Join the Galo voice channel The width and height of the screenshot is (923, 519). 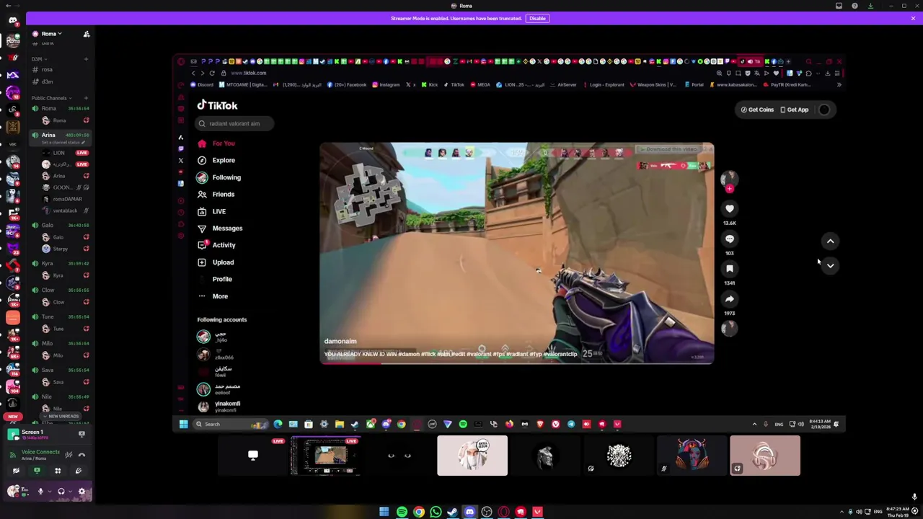click(x=61, y=225)
